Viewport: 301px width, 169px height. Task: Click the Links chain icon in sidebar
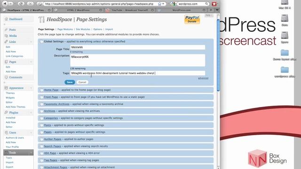click(x=6, y=42)
